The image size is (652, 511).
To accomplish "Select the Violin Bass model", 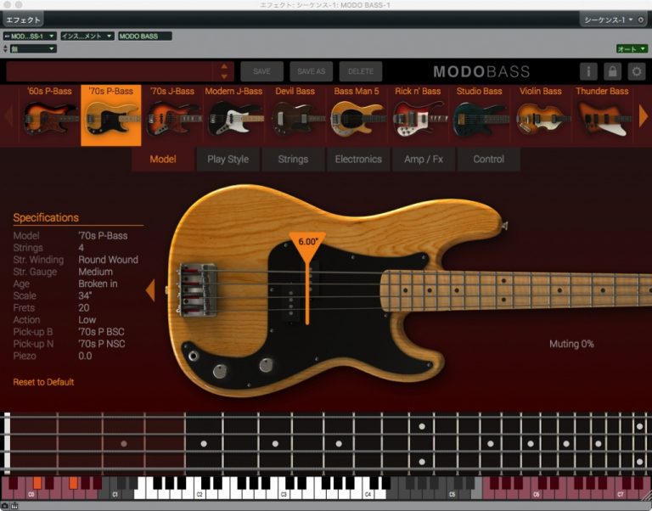I will (540, 115).
